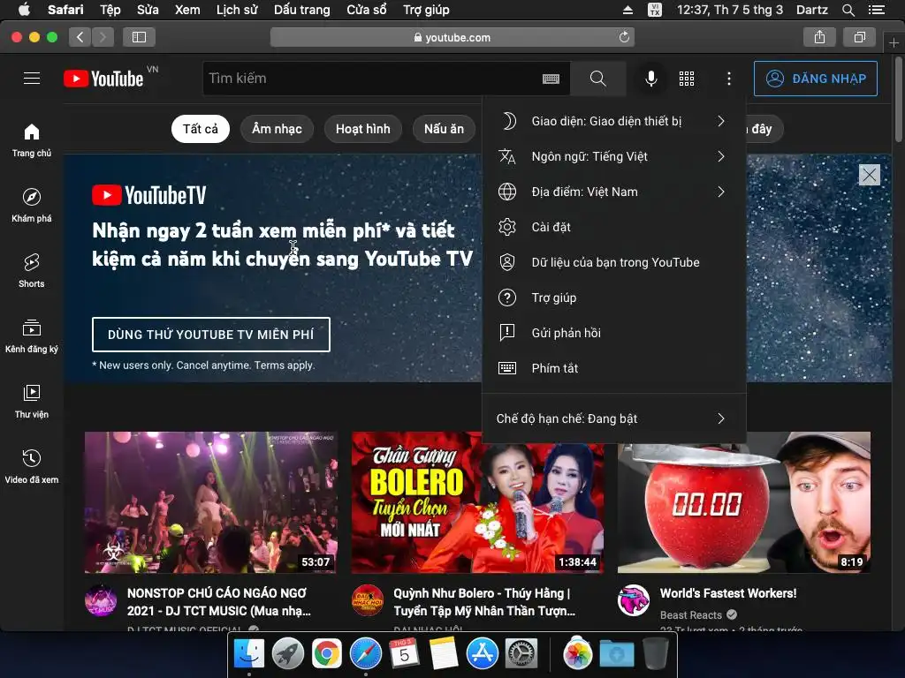This screenshot has width=905, height=678.
Task: Open Kênh đăng ký in sidebar
Action: tap(32, 335)
